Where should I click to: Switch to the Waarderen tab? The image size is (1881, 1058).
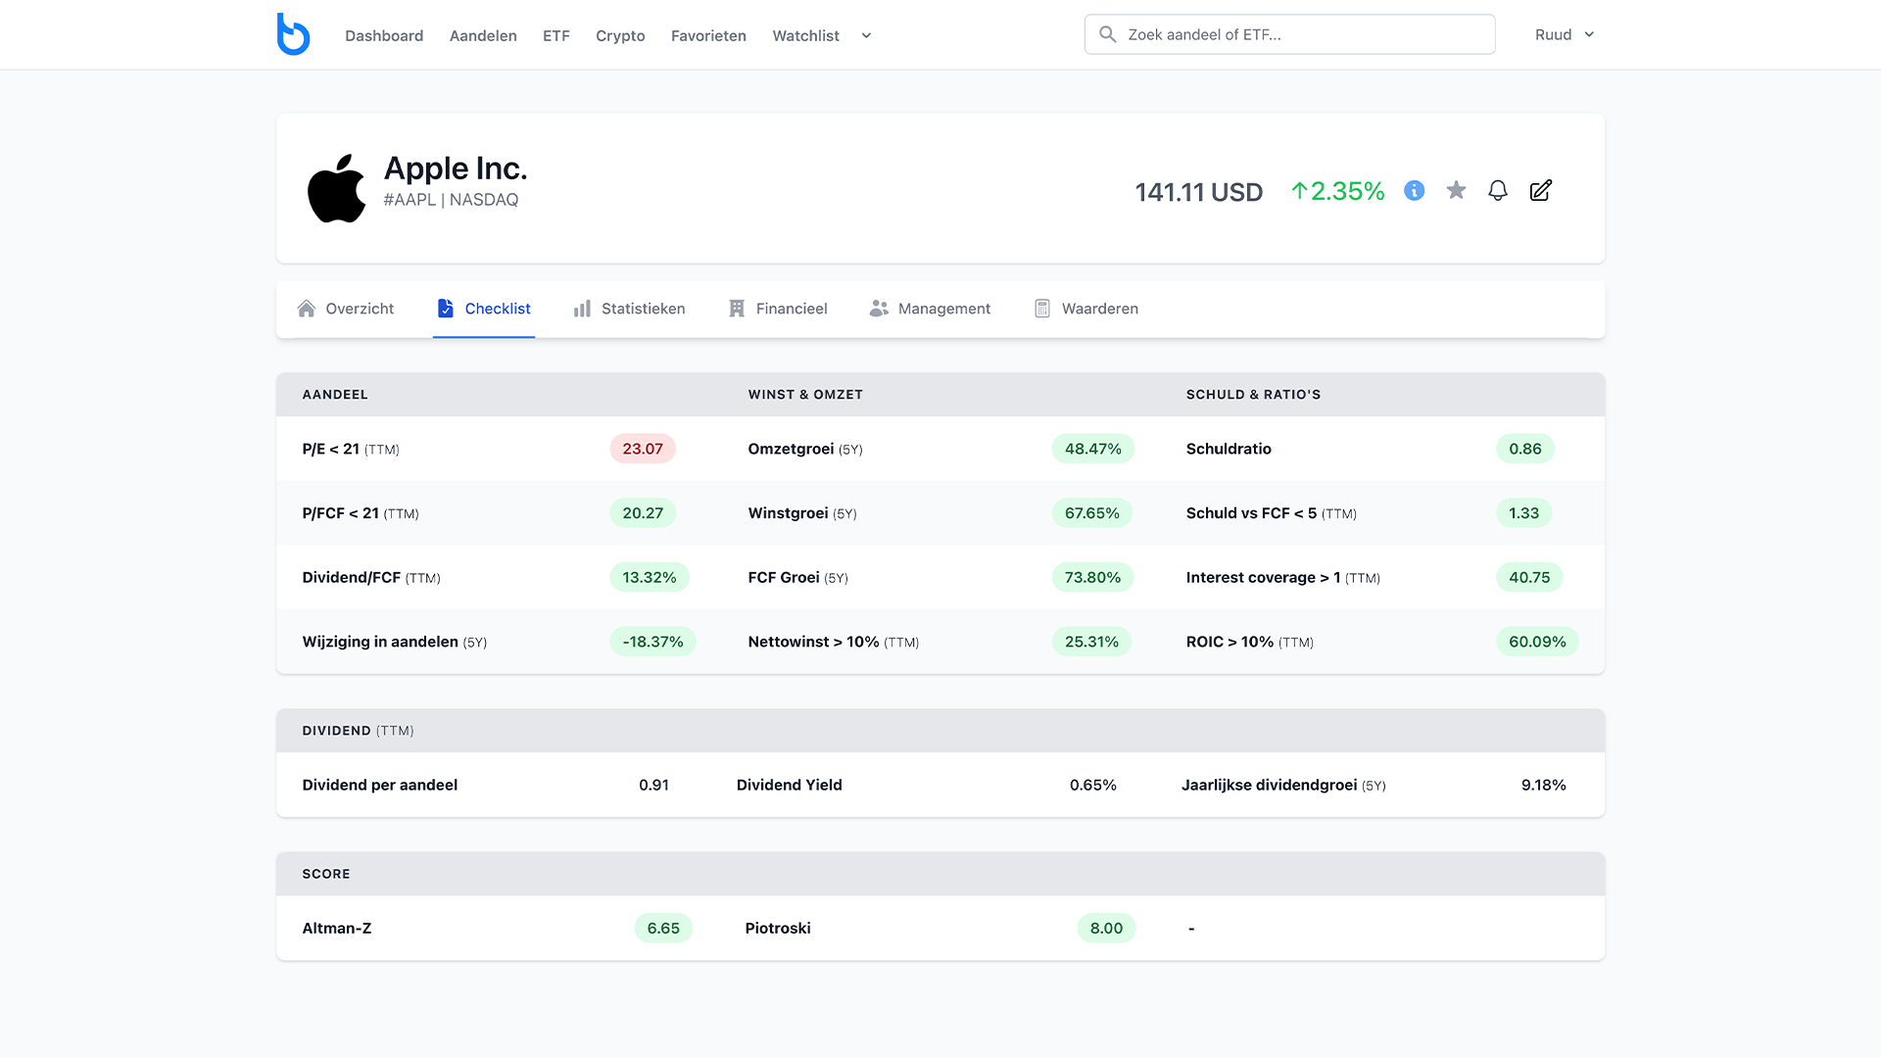(1086, 309)
